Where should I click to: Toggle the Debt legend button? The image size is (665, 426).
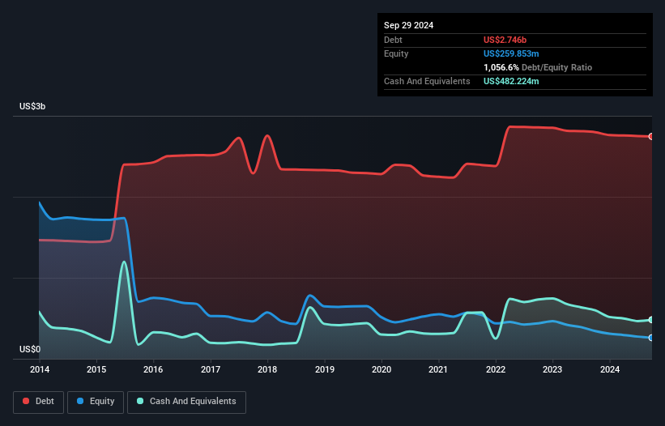pyautogui.click(x=38, y=402)
